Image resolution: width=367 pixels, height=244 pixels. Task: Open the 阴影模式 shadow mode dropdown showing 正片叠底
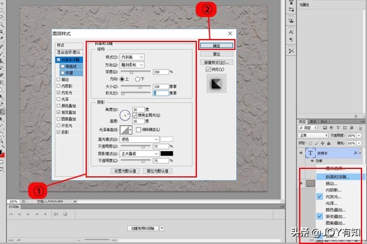pyautogui.click(x=139, y=154)
